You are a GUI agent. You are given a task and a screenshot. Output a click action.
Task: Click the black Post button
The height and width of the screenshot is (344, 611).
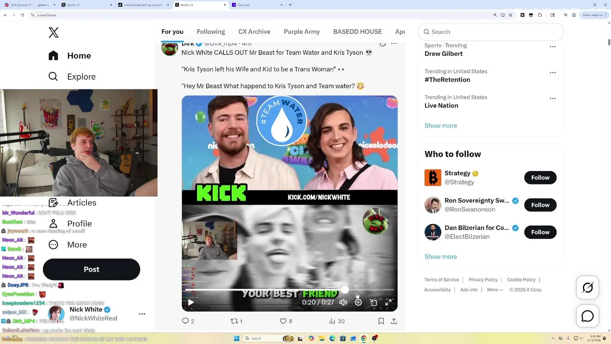(92, 269)
